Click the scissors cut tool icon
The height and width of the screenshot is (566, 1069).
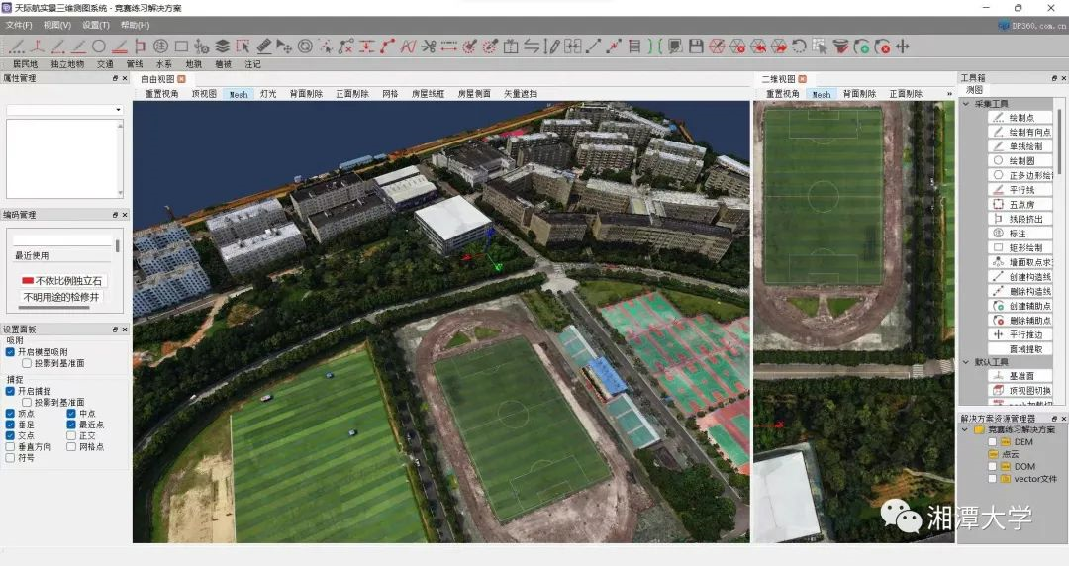click(x=429, y=46)
